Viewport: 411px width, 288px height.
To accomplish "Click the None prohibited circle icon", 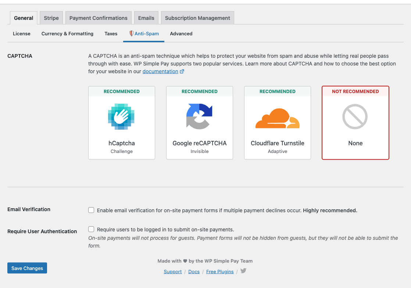I will coord(355,117).
